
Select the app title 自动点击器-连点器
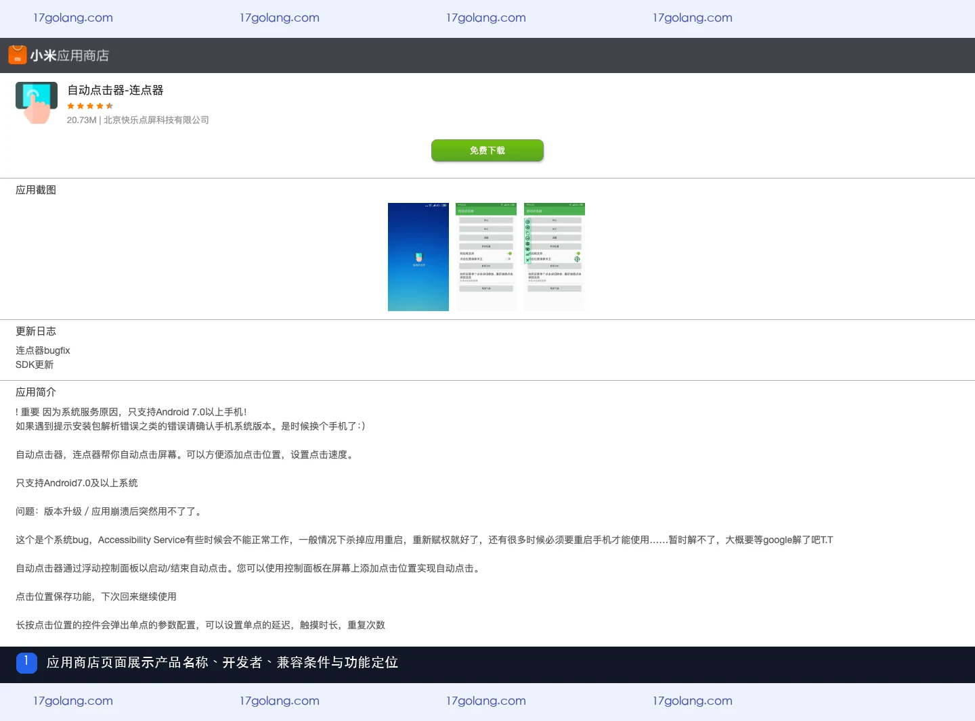coord(115,90)
